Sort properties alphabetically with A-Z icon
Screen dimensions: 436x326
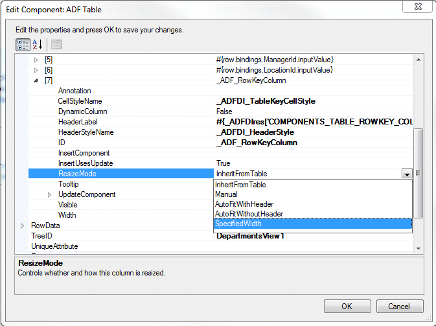[38, 45]
